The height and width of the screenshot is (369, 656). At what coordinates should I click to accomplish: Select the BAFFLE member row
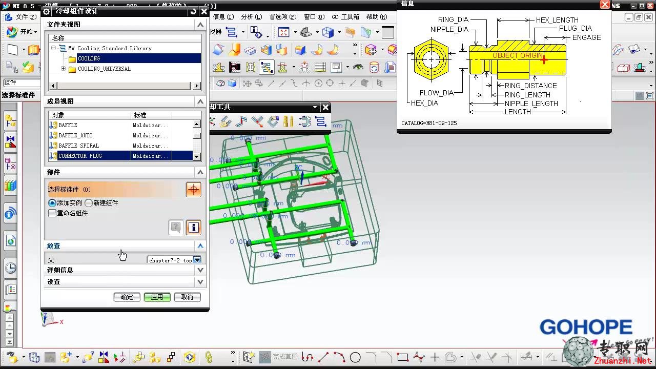coord(120,125)
